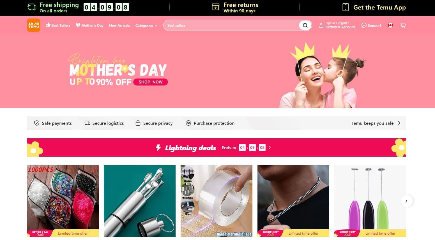Advance product carousel with next arrow
The image size is (435, 240).
coord(406,201)
